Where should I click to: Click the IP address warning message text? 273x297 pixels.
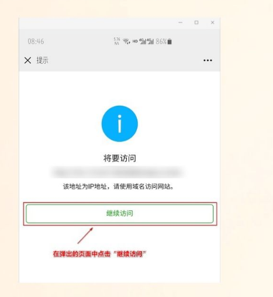[x=118, y=187]
